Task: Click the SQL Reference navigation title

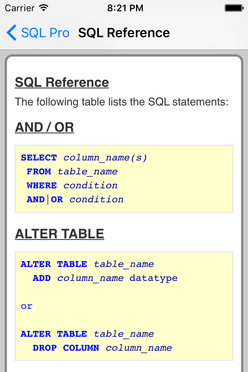Action: [124, 33]
